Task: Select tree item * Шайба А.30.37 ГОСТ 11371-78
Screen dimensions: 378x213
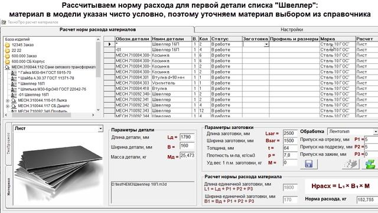Action: pyautogui.click(x=46, y=78)
